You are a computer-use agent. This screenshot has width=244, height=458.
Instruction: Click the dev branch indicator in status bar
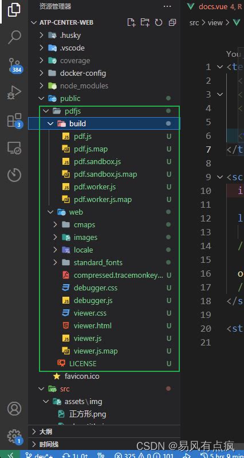39,455
